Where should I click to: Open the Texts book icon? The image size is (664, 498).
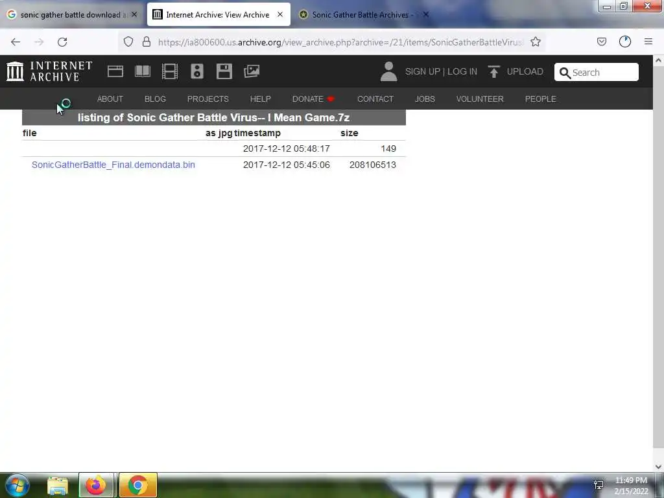click(x=143, y=71)
